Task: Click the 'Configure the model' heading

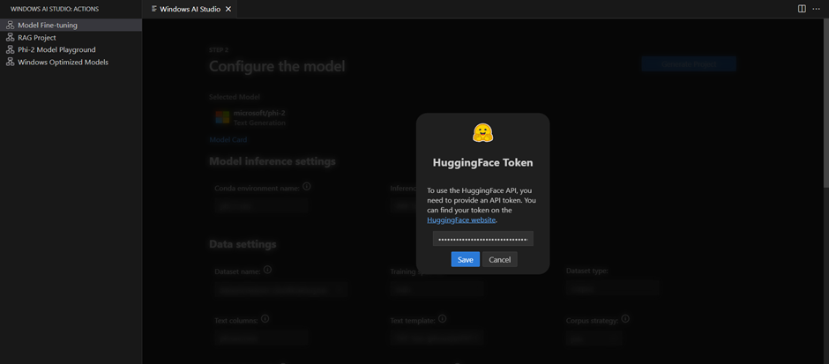Action: (277, 67)
